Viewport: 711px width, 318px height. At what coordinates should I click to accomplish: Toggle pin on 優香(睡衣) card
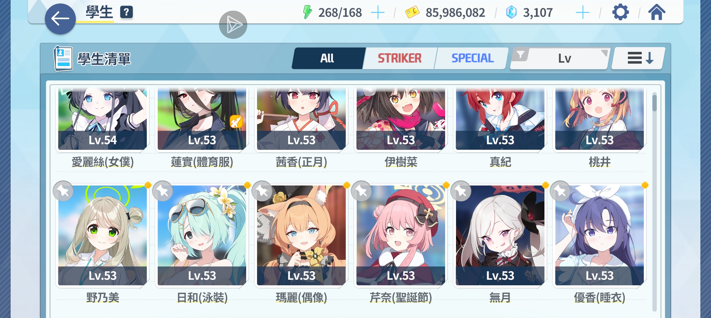coord(560,191)
